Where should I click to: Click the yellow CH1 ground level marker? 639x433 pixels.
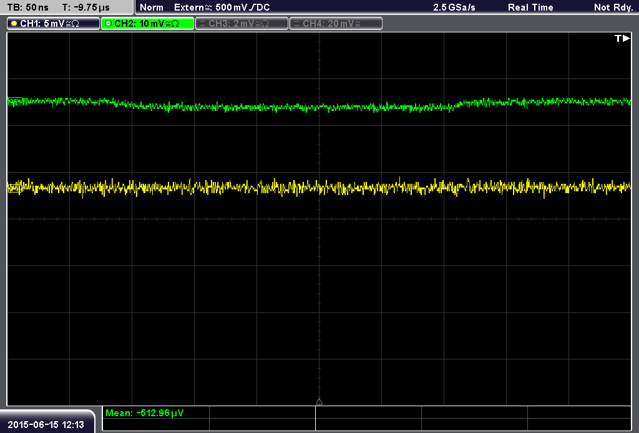point(15,188)
